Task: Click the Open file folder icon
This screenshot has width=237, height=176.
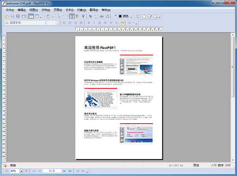Action: click(7, 16)
